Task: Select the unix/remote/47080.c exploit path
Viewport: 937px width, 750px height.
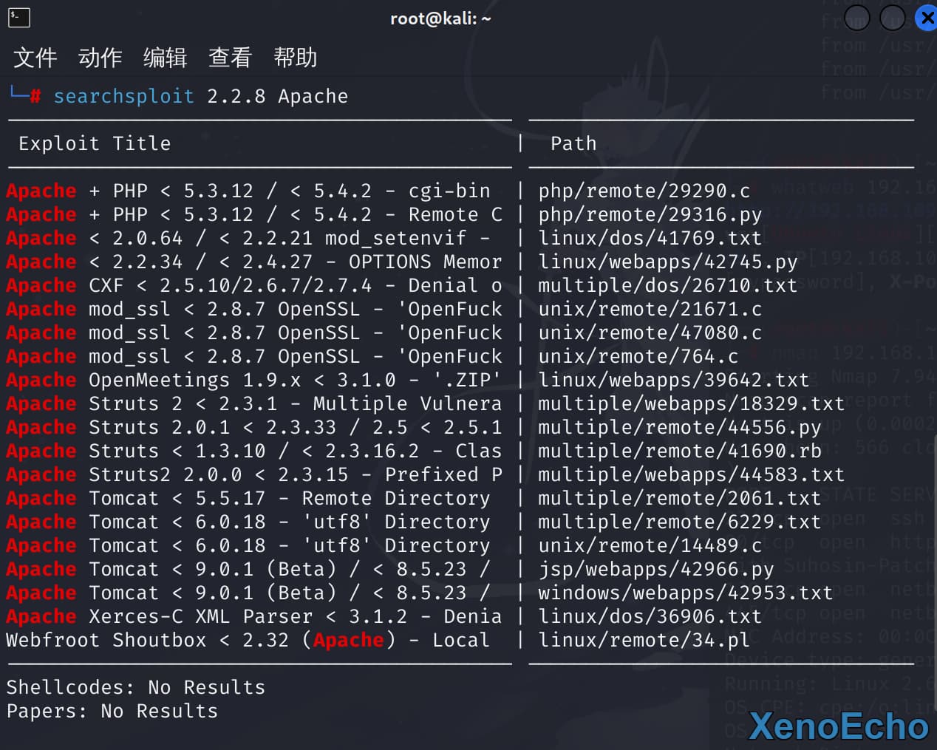Action: (650, 333)
